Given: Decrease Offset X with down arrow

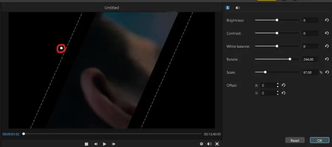Looking at the screenshot, I should [277, 86].
